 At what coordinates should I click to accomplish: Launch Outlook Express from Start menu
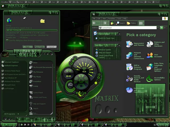(10, 66)
